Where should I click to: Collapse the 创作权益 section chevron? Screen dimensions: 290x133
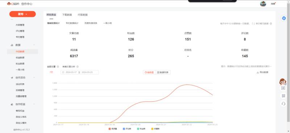pos(34,104)
